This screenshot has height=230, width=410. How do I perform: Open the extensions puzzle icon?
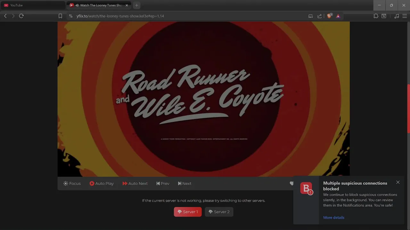(x=376, y=16)
